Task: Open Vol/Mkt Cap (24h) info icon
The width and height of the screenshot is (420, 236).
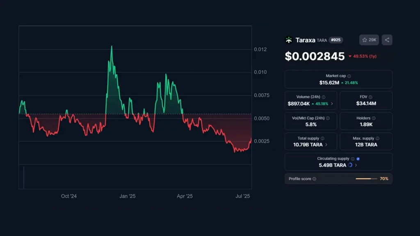Action: click(328, 118)
